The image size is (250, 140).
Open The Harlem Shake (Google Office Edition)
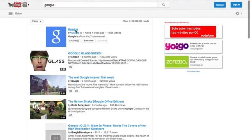click(x=96, y=101)
